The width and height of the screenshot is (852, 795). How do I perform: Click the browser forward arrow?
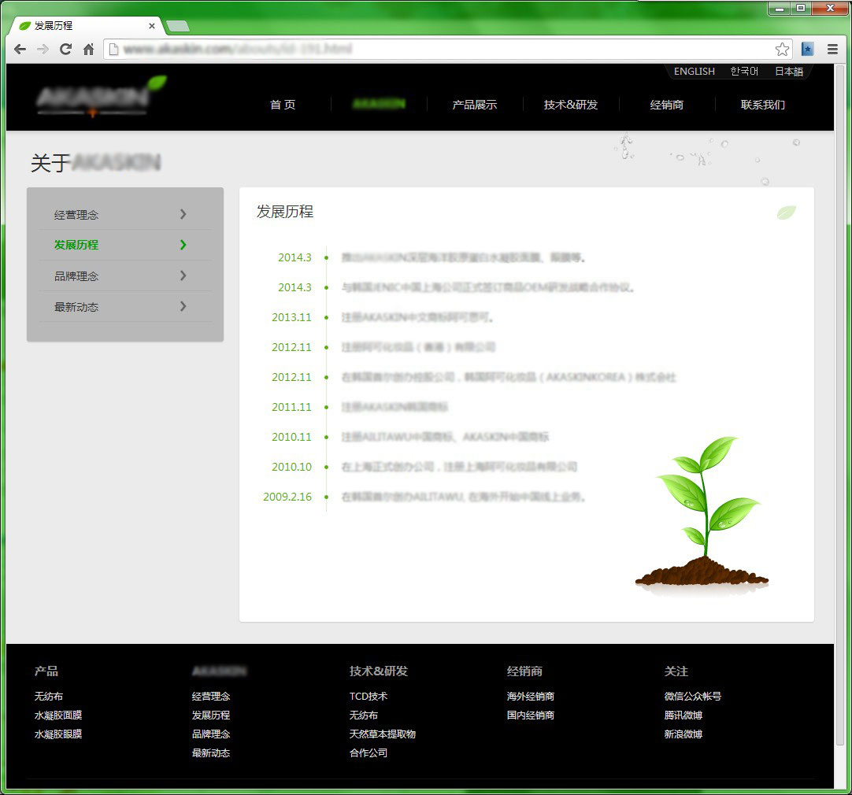[x=43, y=50]
